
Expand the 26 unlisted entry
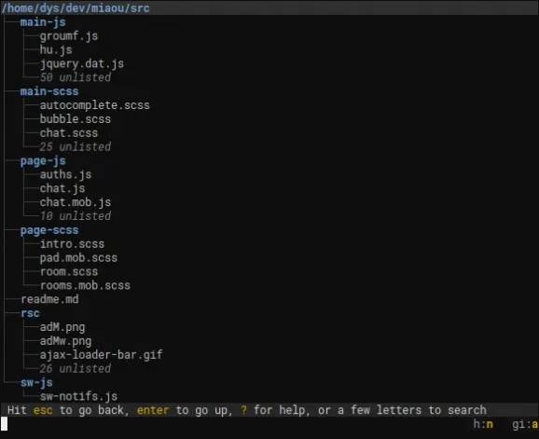click(76, 368)
